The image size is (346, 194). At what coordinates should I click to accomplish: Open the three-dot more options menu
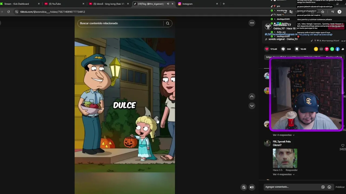pyautogui.click(x=252, y=23)
